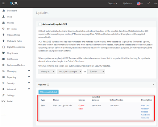This screenshot has width=158, height=127.
Task: Click the Messaging chat icon
Action: point(3,71)
